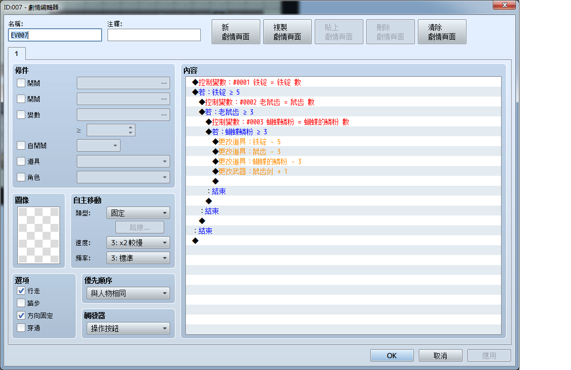The height and width of the screenshot is (370, 571).
Task: Focus the empty 注釋 note field
Action: [x=154, y=35]
